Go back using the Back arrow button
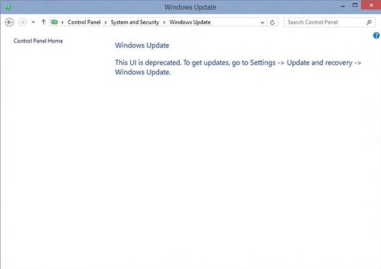The width and height of the screenshot is (381, 269). pyautogui.click(x=10, y=22)
